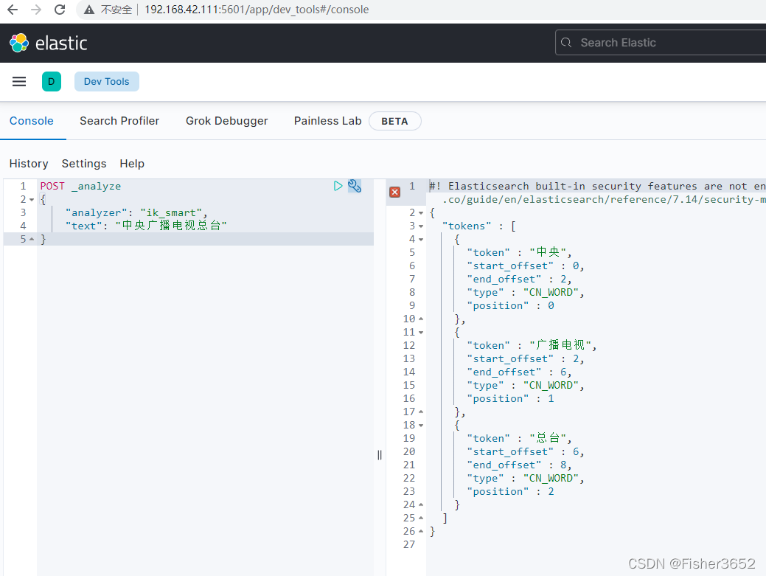Click the POST _analyze request line
This screenshot has height=576, width=766.
point(80,186)
